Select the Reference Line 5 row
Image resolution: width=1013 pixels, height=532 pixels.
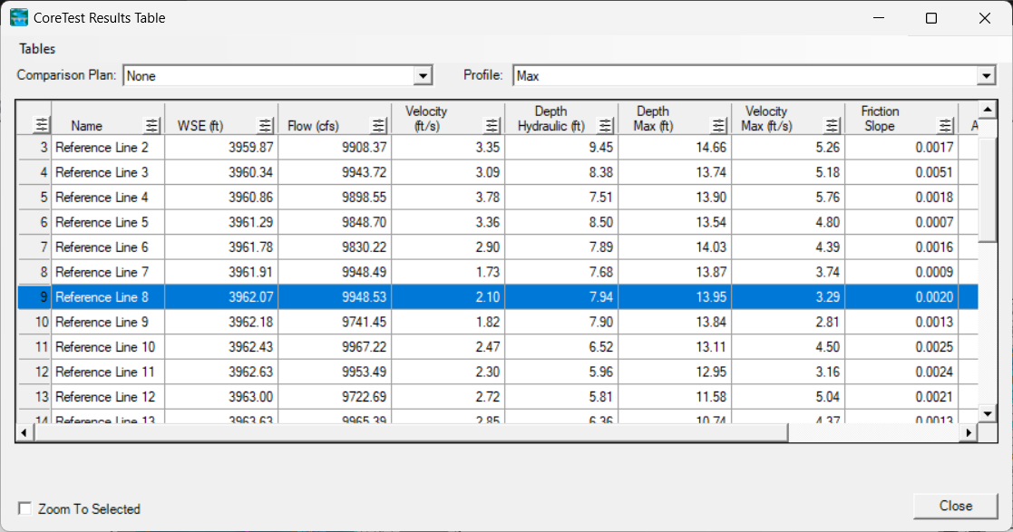[x=108, y=222]
